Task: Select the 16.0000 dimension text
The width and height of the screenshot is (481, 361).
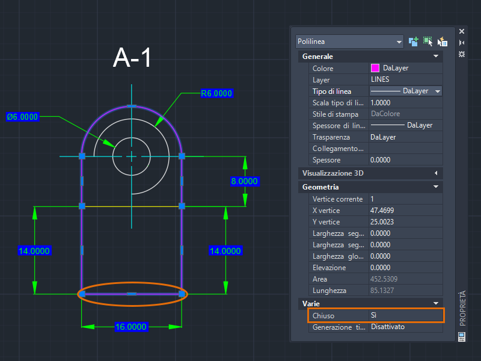Action: pyautogui.click(x=130, y=327)
